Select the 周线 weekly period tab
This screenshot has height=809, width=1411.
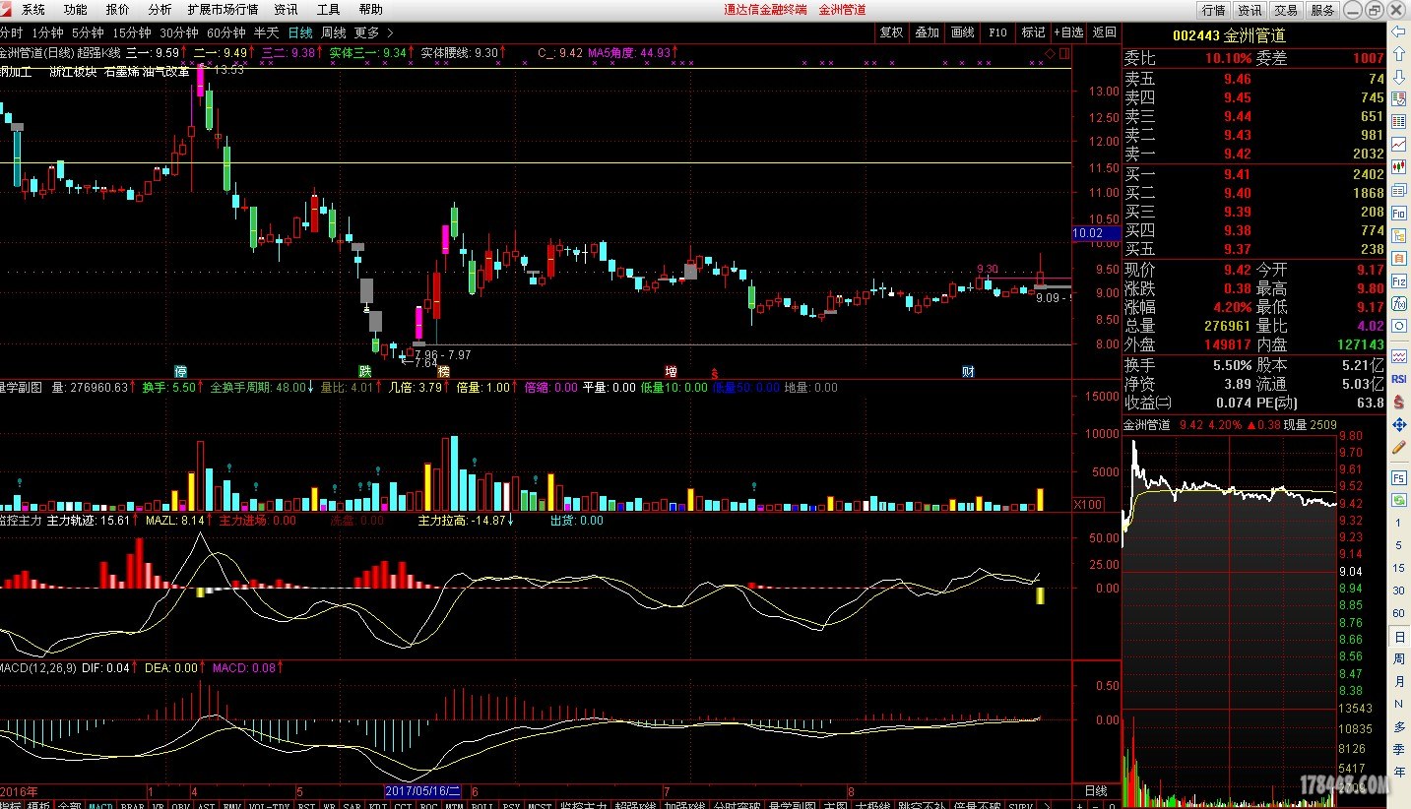(x=334, y=32)
